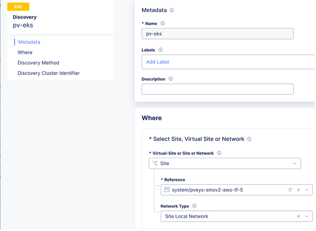Click the info icon beside Metadata heading

(x=172, y=10)
